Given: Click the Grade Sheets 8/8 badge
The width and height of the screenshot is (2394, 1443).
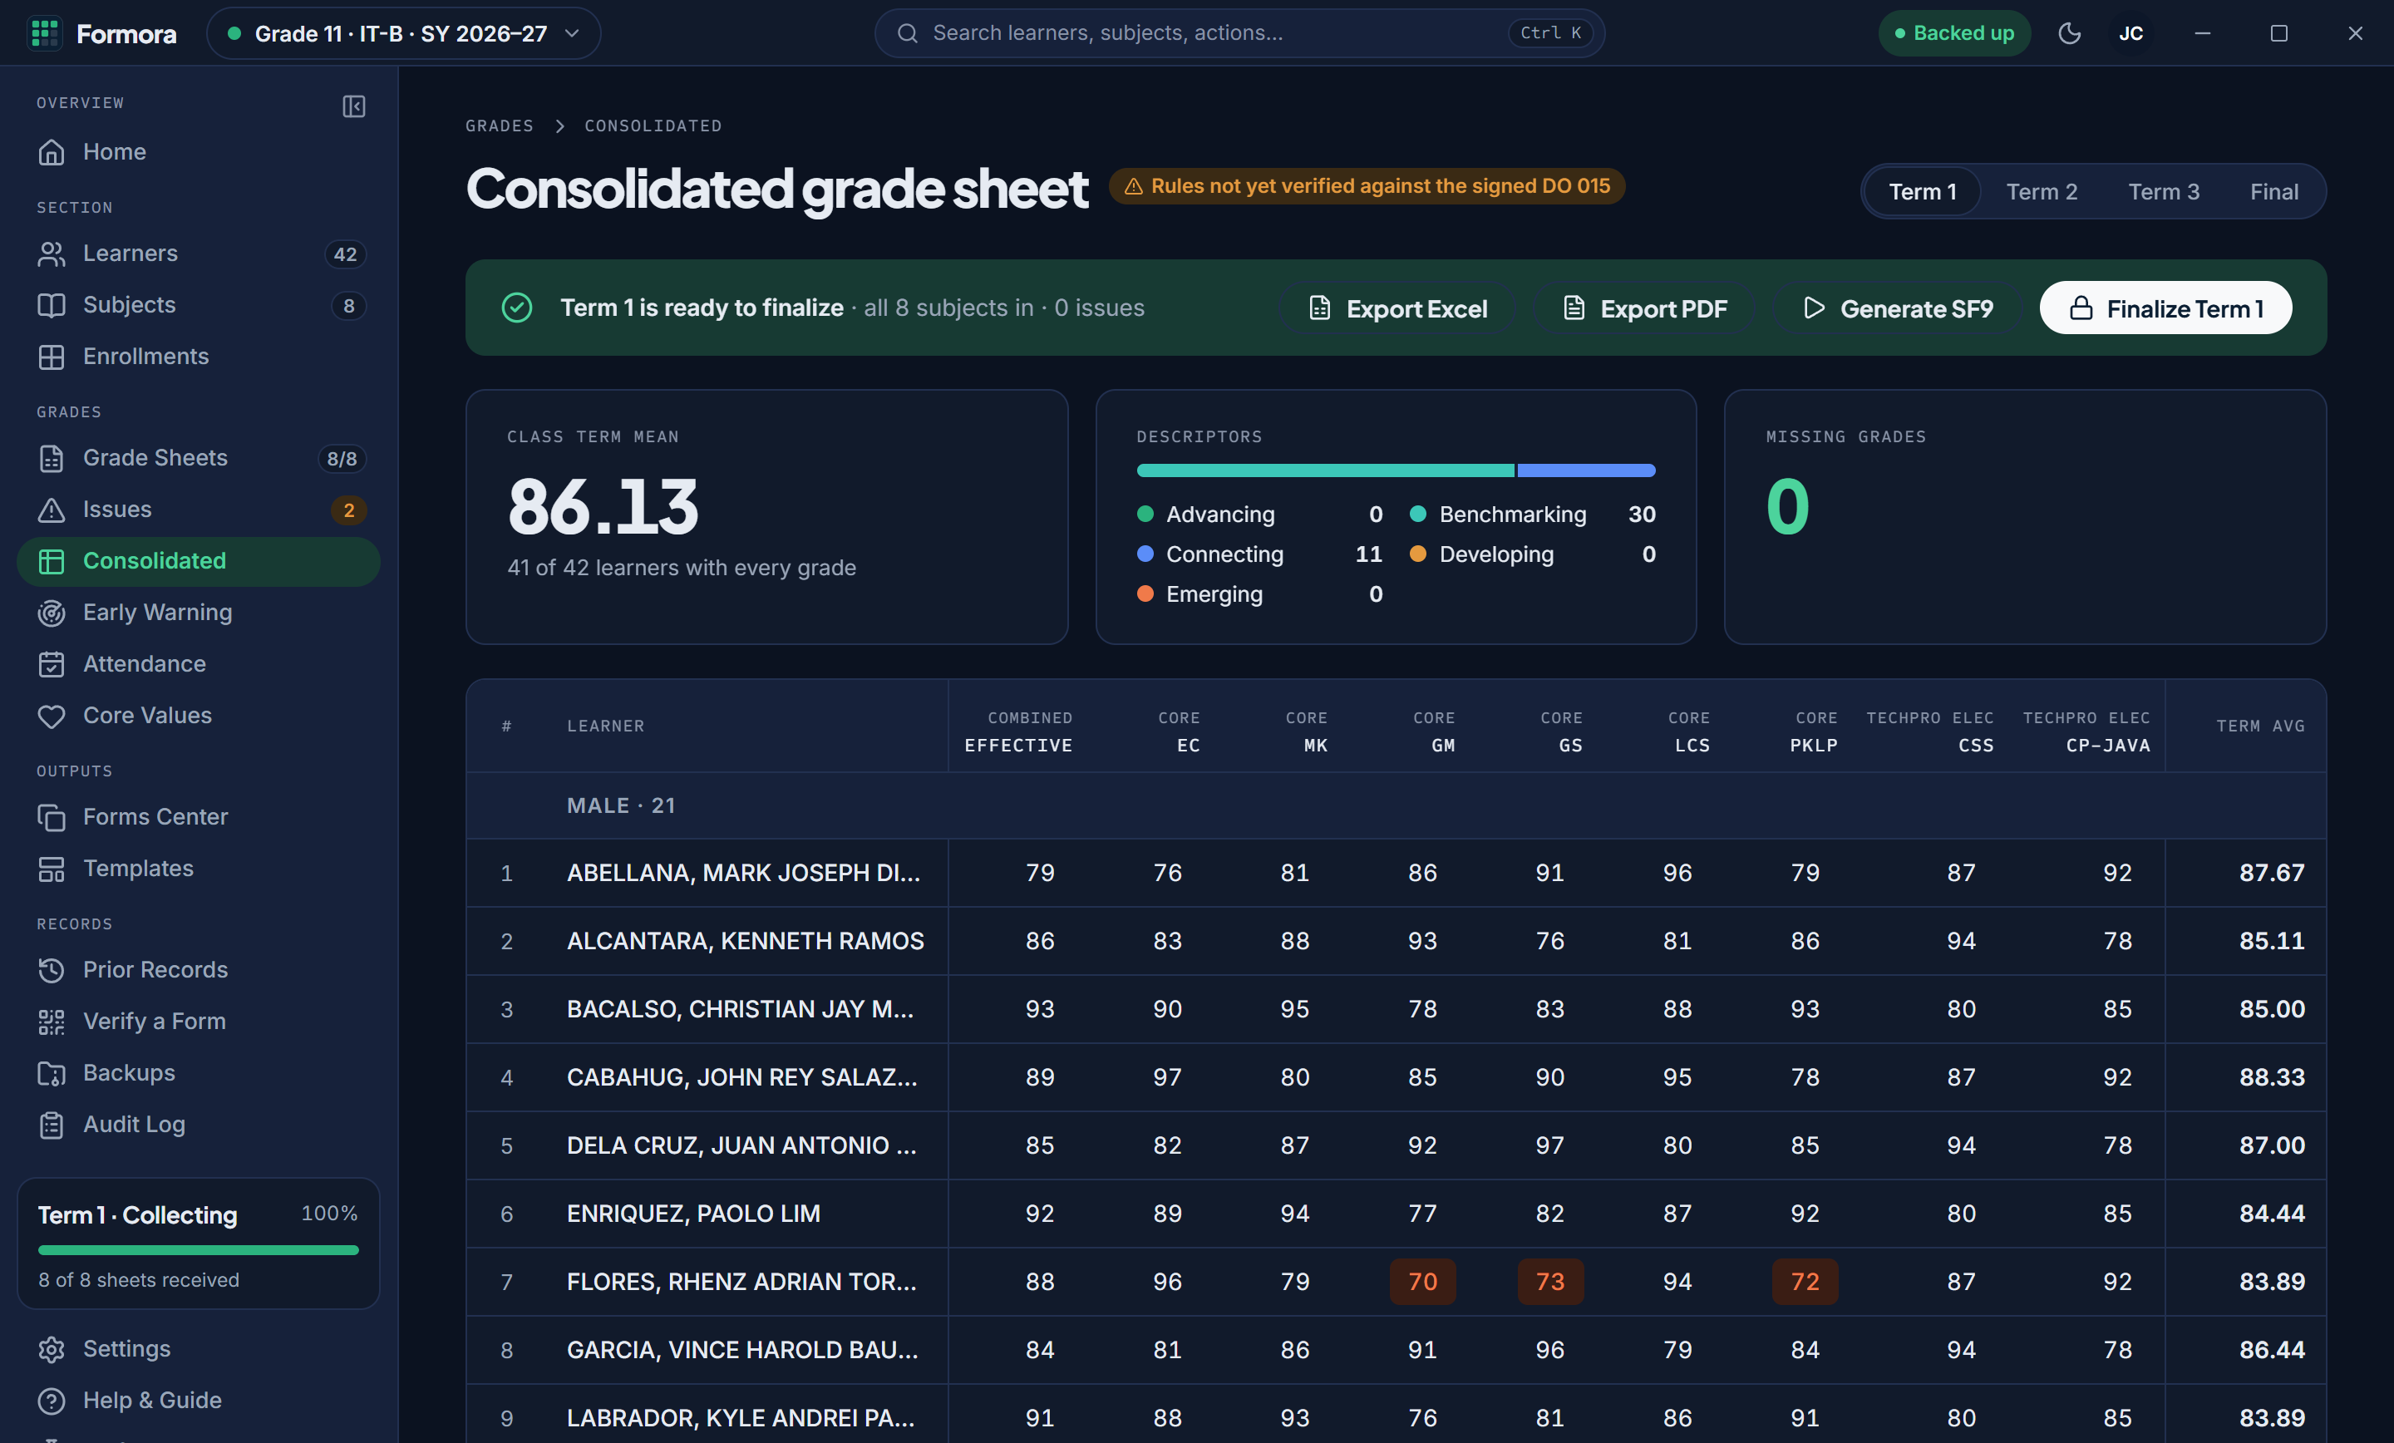Looking at the screenshot, I should [x=342, y=459].
